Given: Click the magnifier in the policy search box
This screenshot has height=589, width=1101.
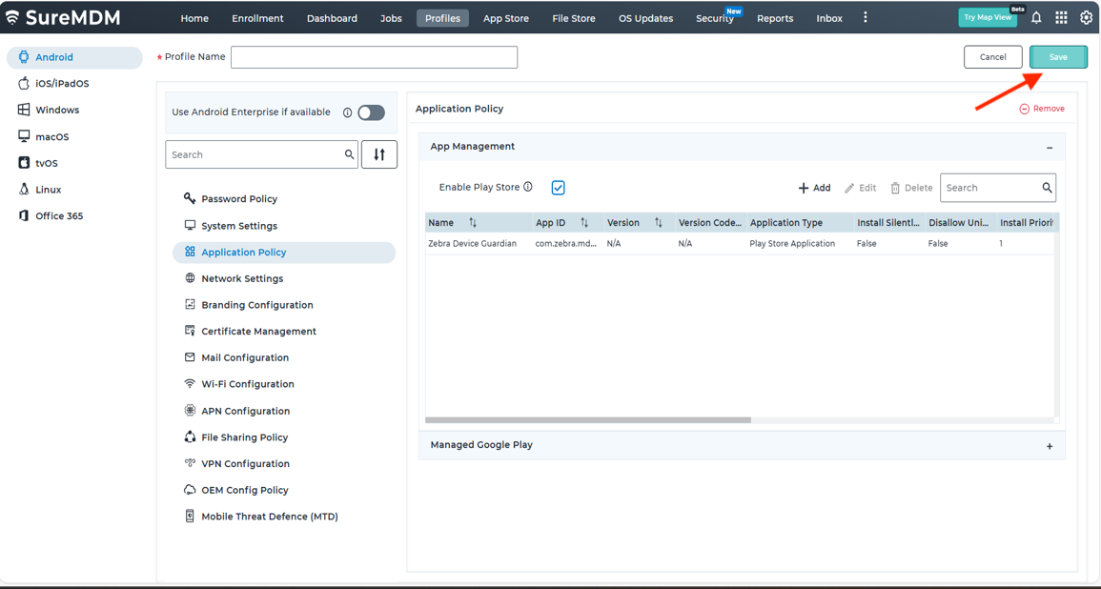Looking at the screenshot, I should pos(349,154).
